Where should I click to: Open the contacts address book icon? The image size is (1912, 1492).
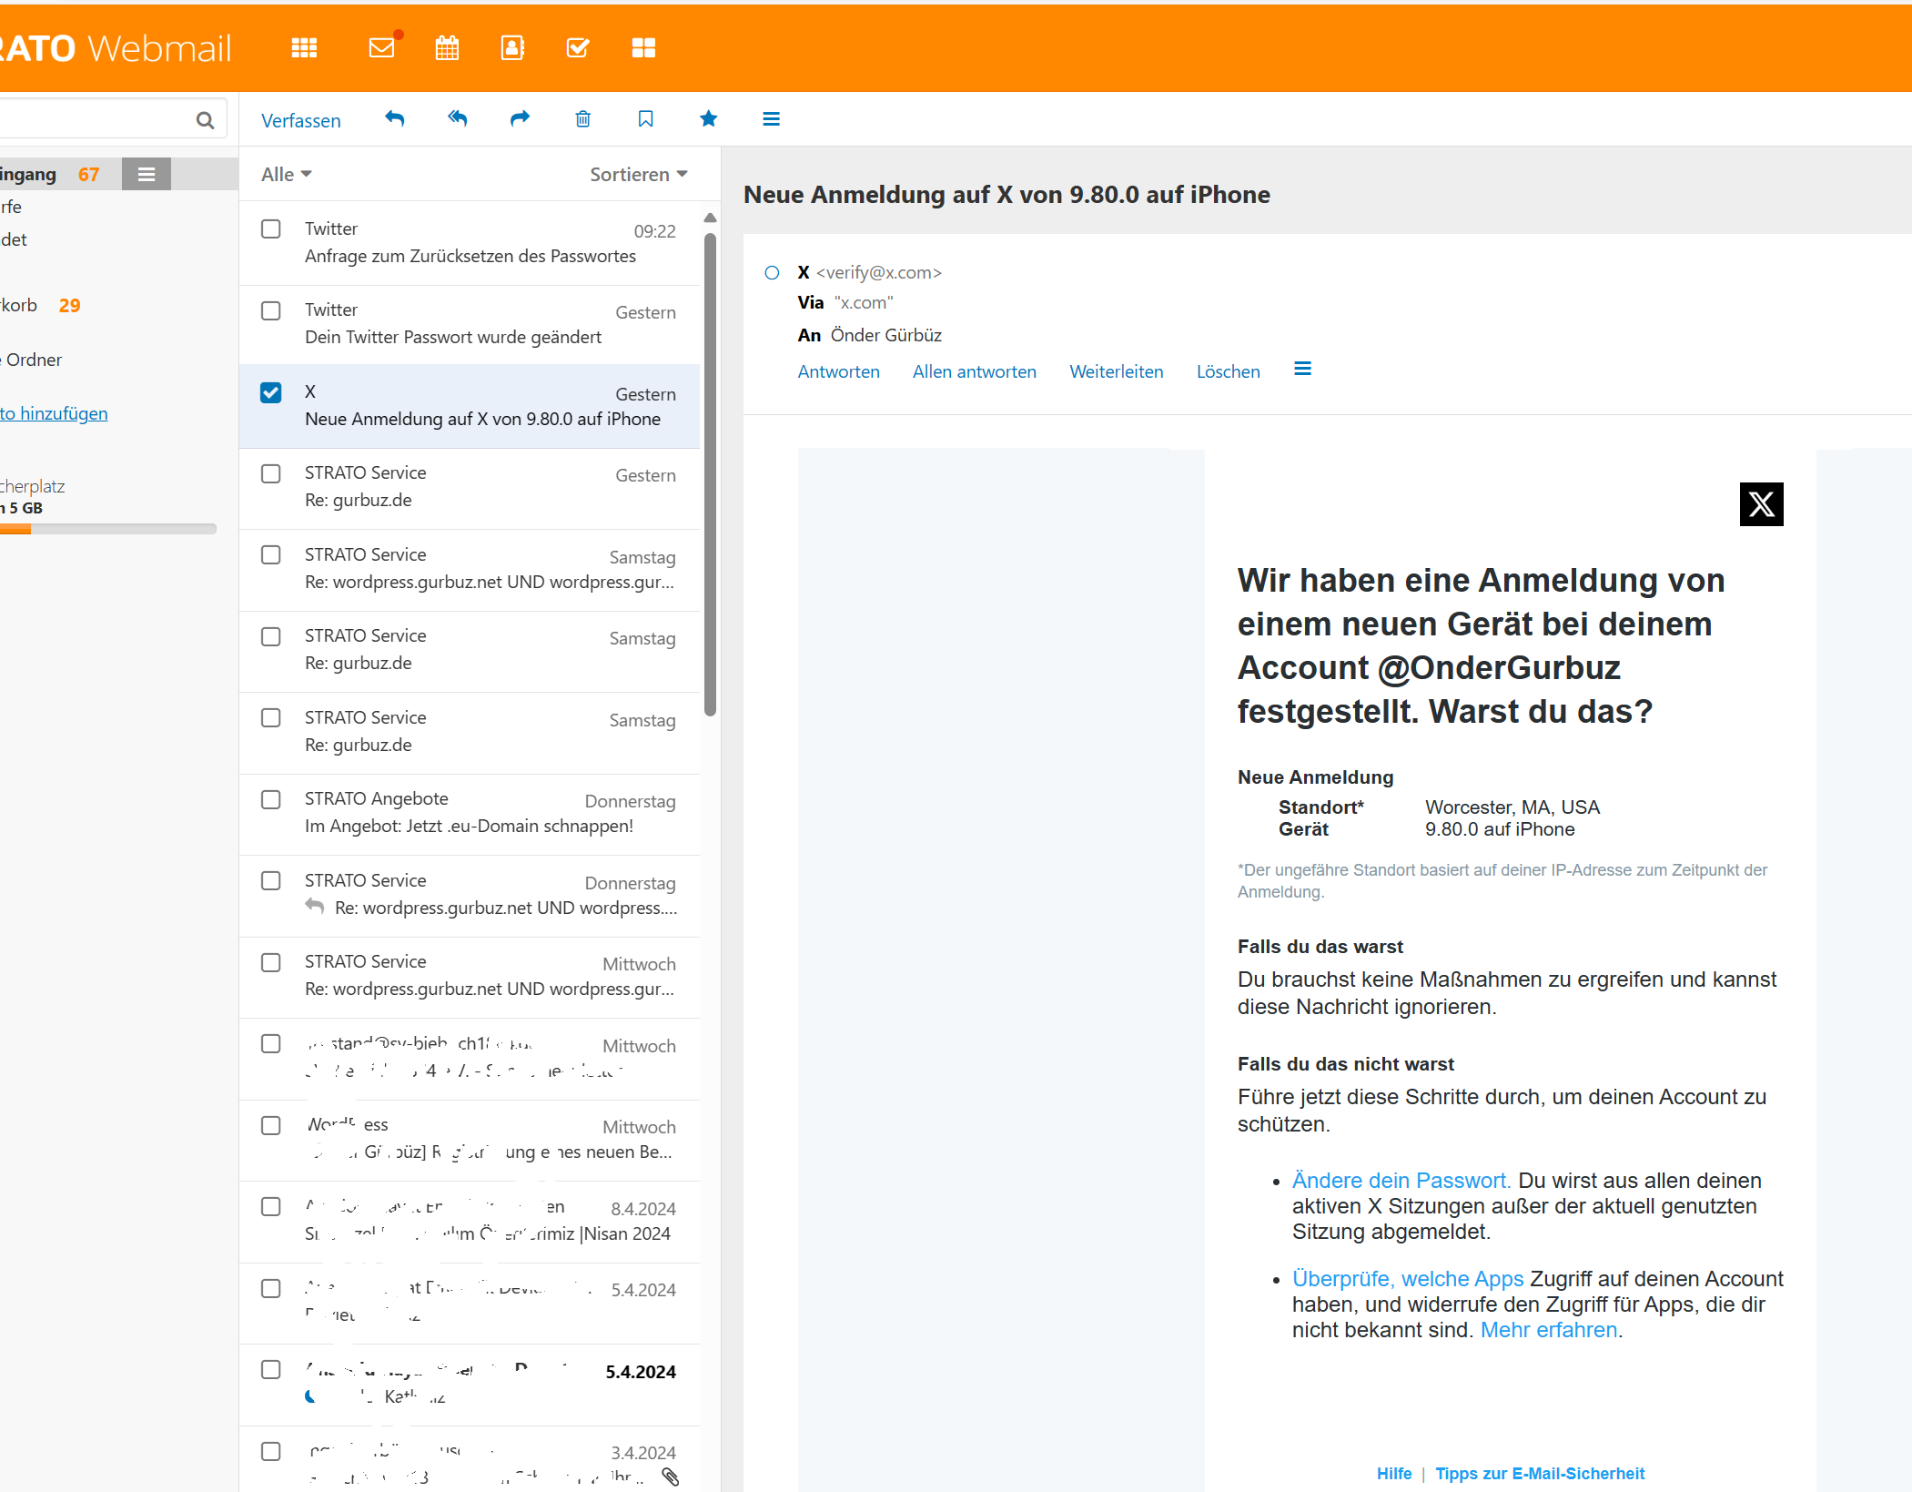512,47
